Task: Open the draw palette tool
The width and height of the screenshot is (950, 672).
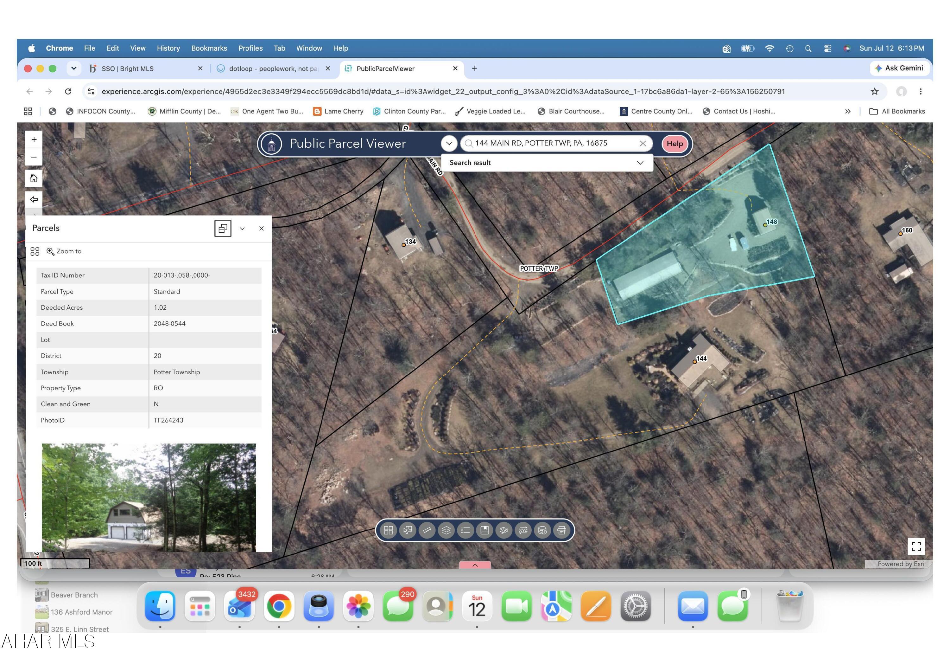Action: point(503,530)
